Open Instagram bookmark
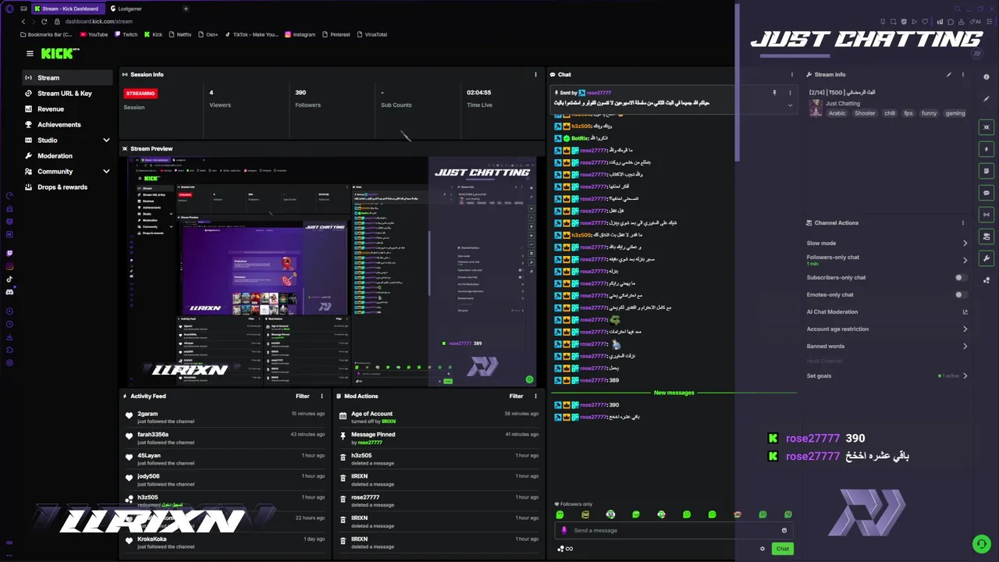 point(300,34)
